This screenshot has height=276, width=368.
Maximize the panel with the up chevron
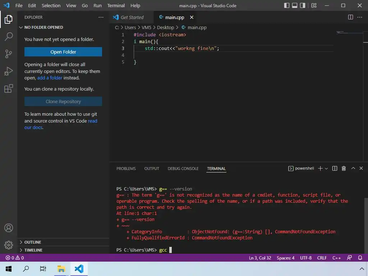(353, 168)
